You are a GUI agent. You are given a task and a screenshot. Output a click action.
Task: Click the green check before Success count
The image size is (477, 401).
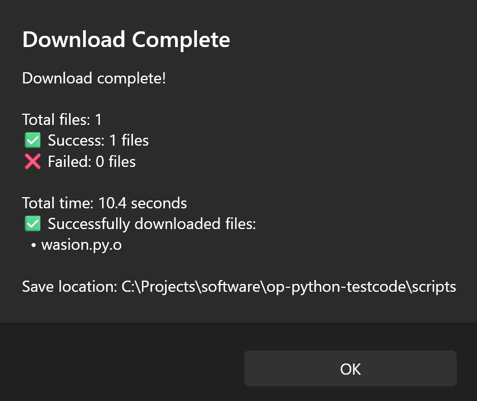(x=32, y=140)
